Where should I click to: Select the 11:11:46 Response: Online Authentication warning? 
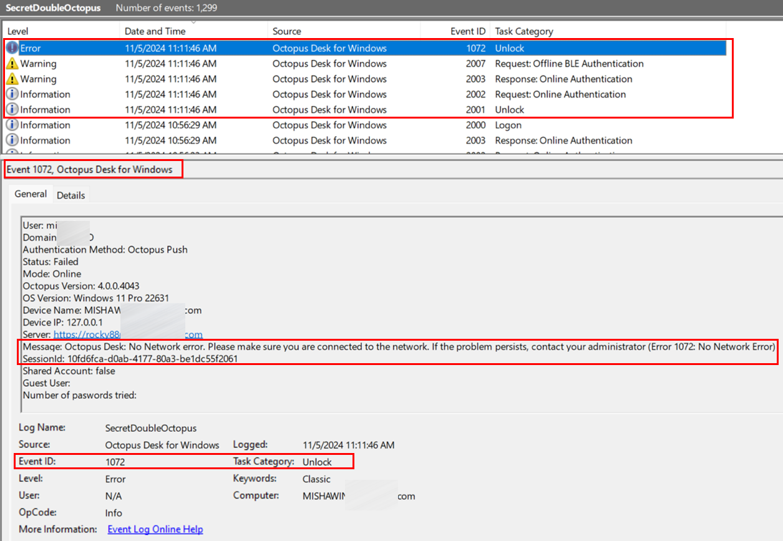(x=366, y=79)
